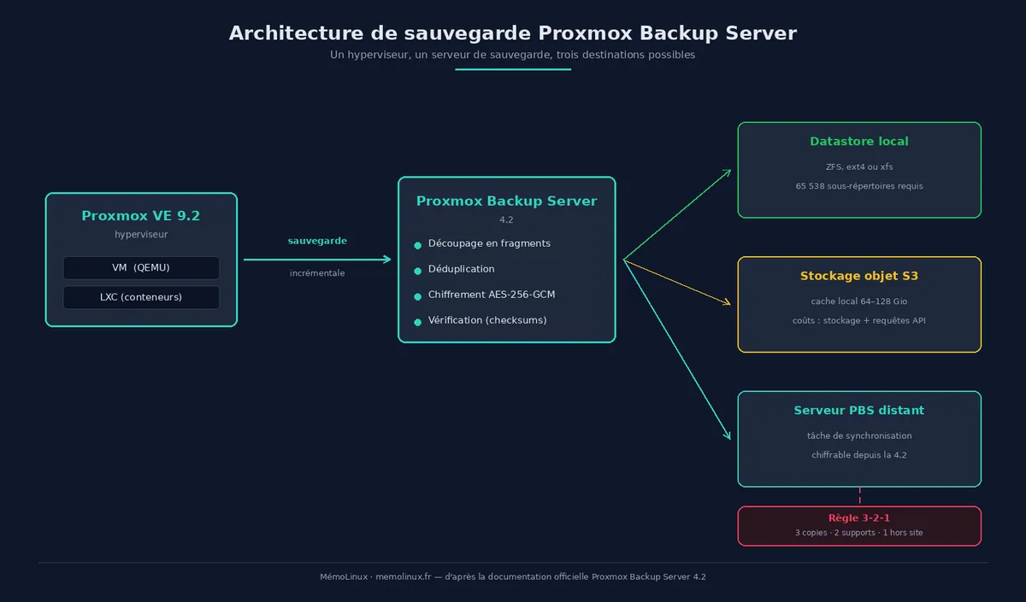Click the footer credit 'MémoLinux · memolinux.fr'
Viewport: 1026px width, 602px height.
tap(375, 577)
